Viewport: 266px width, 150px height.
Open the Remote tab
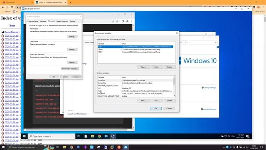72,21
